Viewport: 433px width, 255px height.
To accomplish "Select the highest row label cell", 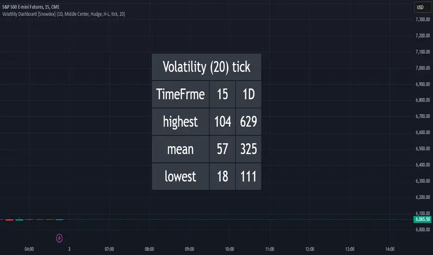I will (x=180, y=121).
